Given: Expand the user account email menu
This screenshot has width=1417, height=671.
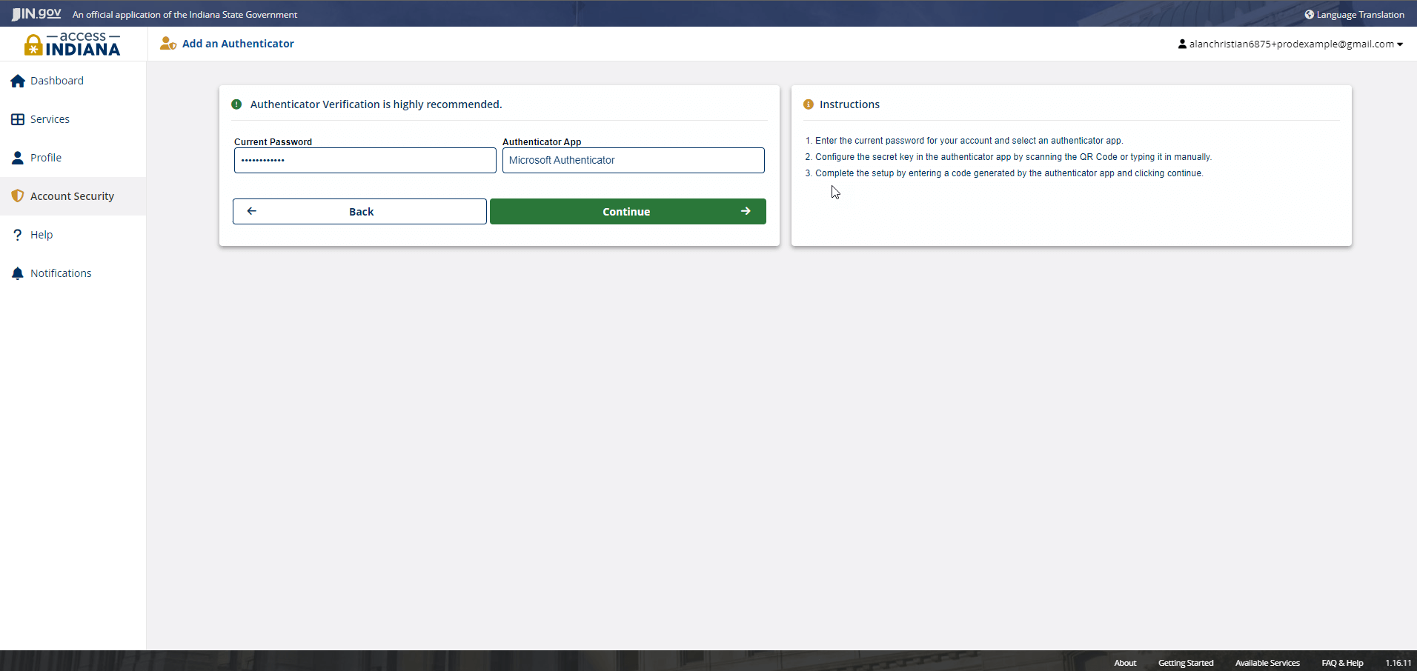Looking at the screenshot, I should 1290,44.
